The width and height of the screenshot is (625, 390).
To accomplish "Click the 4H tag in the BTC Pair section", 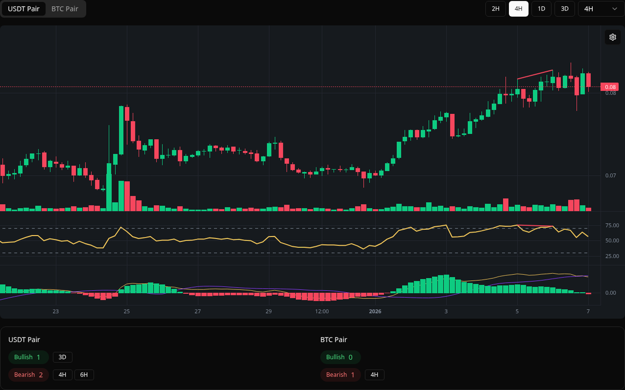I will tap(374, 375).
